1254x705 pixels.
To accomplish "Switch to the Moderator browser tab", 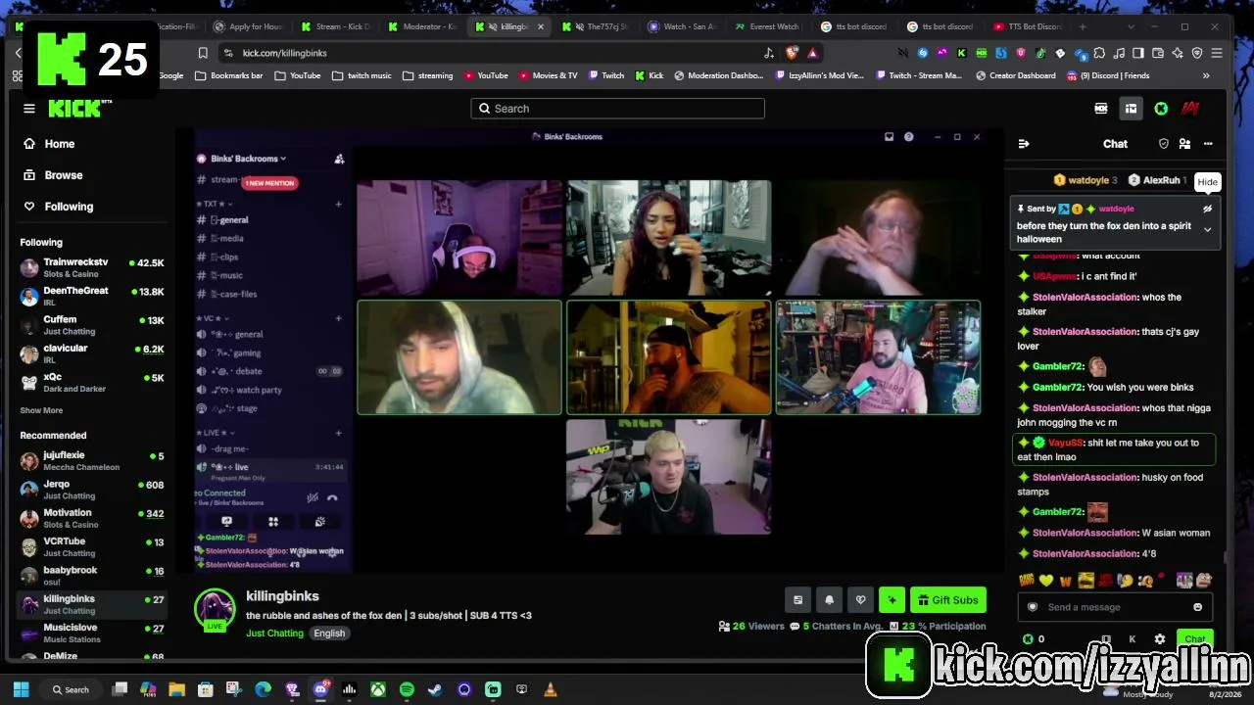I will tap(423, 26).
